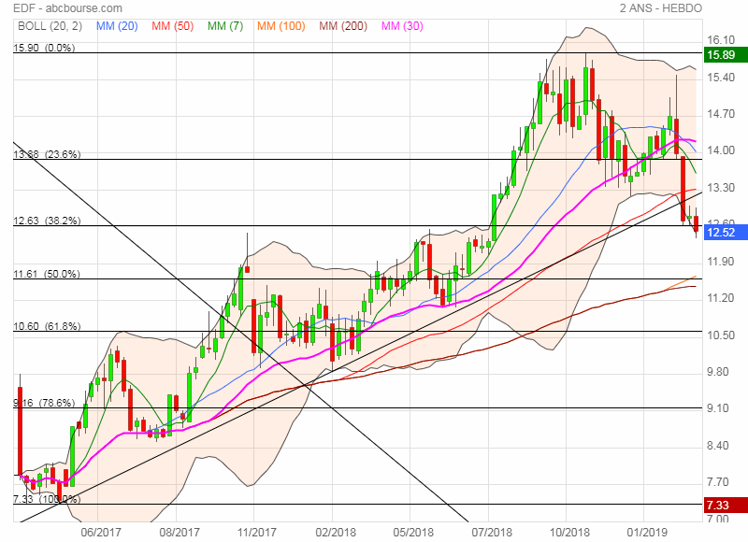Click the EDF - abcbourse.com title

pos(67,8)
